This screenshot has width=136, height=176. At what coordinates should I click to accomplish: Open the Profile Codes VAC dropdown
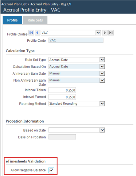tap(98, 33)
